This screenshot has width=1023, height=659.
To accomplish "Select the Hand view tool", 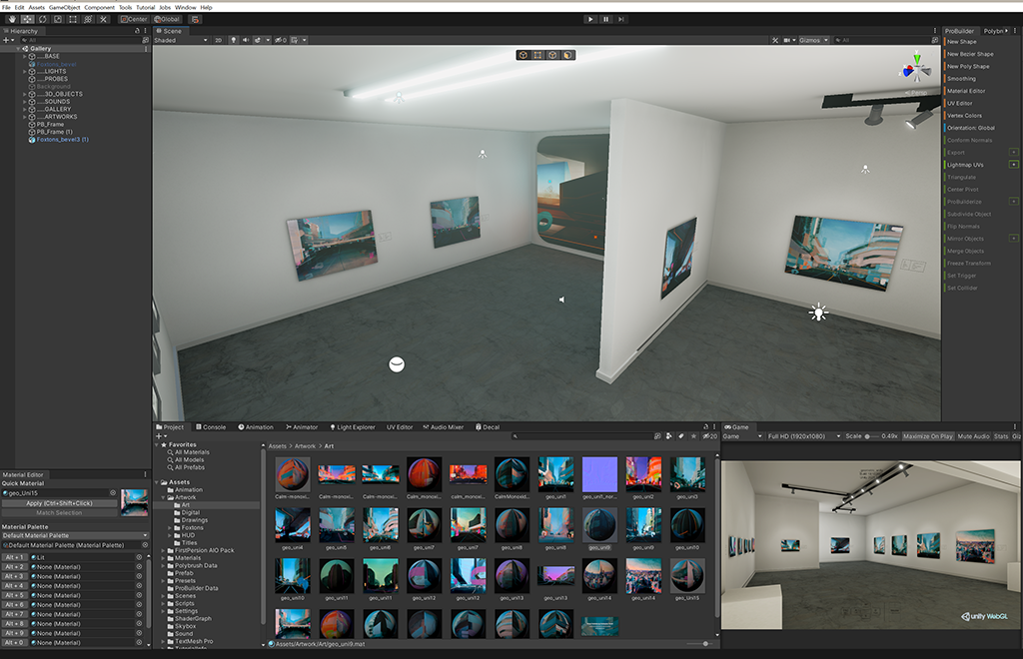I will coord(12,20).
